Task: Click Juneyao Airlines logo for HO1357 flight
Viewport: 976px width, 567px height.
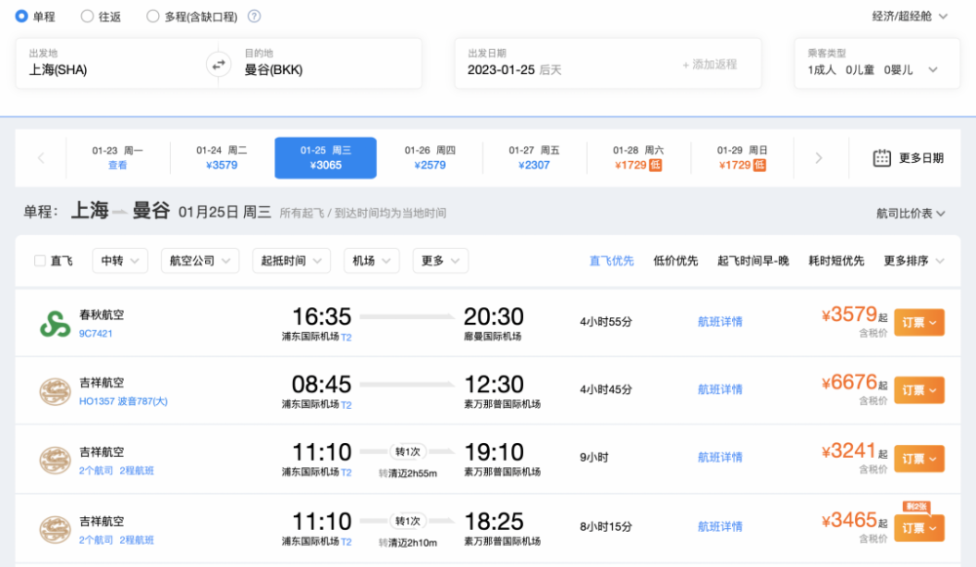Action: click(x=55, y=392)
